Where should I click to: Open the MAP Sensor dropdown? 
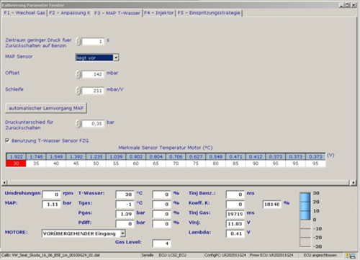(x=97, y=58)
